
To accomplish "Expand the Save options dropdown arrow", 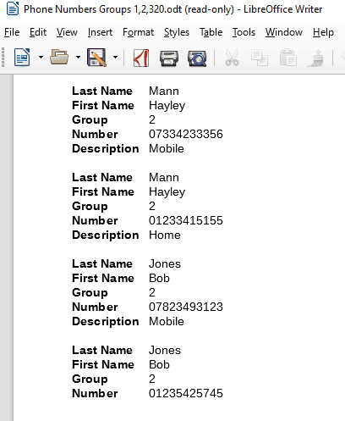I will tap(115, 58).
